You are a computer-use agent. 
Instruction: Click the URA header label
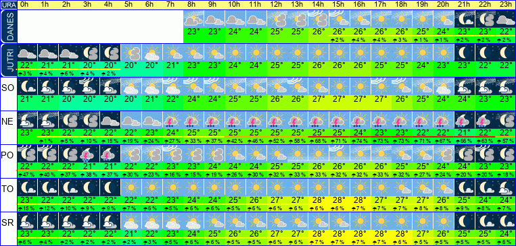(9, 5)
